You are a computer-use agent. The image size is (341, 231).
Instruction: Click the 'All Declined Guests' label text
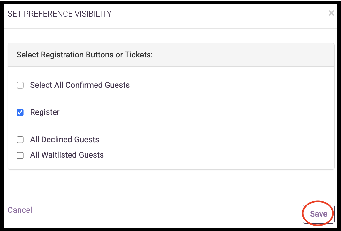point(64,139)
